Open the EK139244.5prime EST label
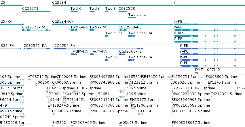The width and height of the screenshot is (245, 127). (x=63, y=105)
